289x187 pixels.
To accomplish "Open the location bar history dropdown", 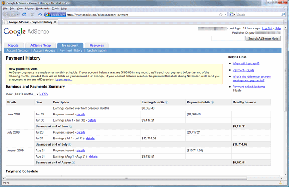I will point(225,15).
